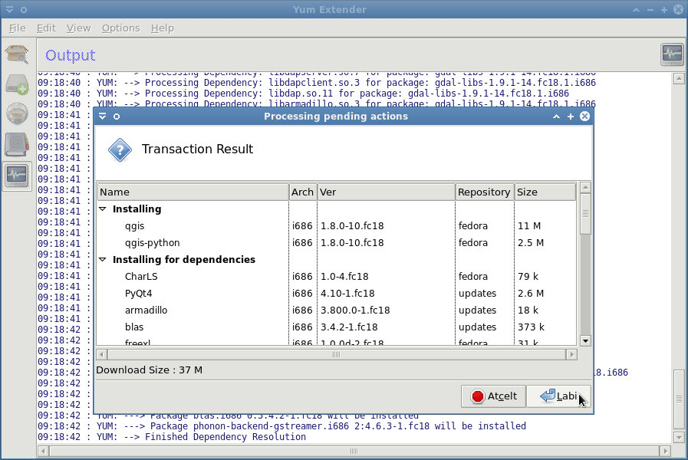Click the 'Transaction Result' heading

pyautogui.click(x=197, y=149)
